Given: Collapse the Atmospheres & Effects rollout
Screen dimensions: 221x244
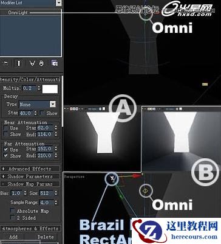Looking at the screenshot, I should pos(30,229).
